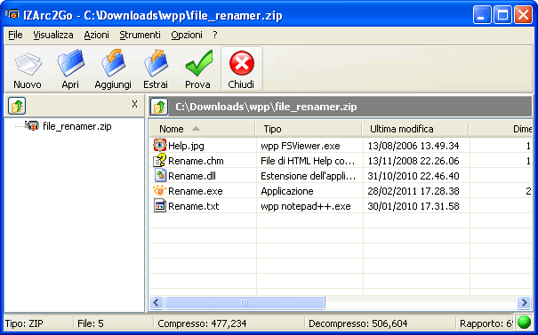The image size is (538, 335).
Task: Click the 'File di HTML Help co...' type cell
Action: (308, 161)
